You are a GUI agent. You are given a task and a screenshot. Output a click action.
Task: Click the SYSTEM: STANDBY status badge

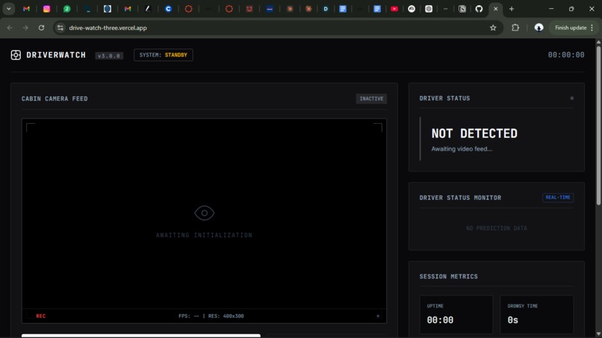[x=163, y=55]
